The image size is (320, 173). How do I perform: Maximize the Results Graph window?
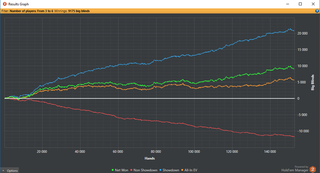(x=300, y=4)
